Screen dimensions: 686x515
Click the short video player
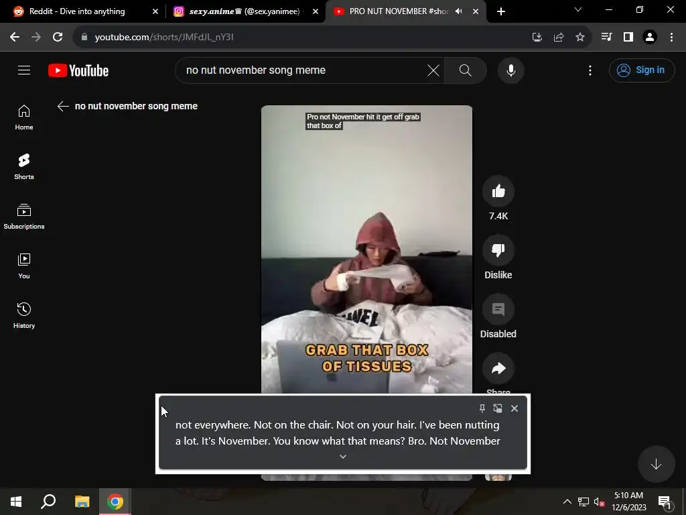(x=366, y=249)
